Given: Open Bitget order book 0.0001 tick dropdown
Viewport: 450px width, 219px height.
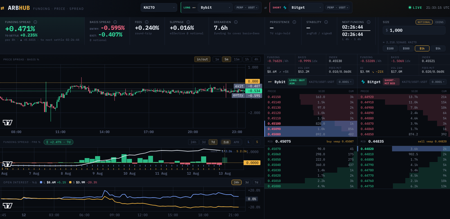Looking at the screenshot, I should 438,82.
